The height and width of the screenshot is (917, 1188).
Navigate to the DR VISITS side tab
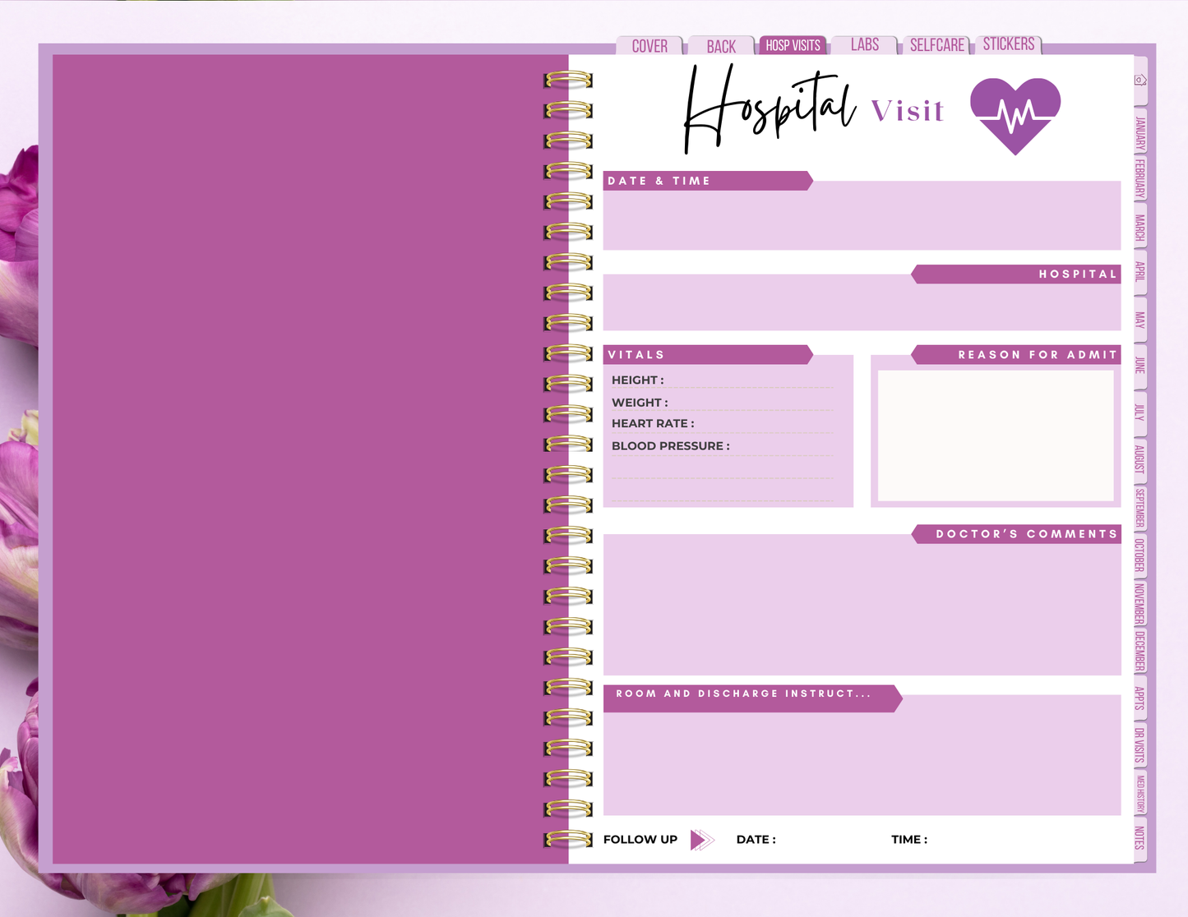1140,745
